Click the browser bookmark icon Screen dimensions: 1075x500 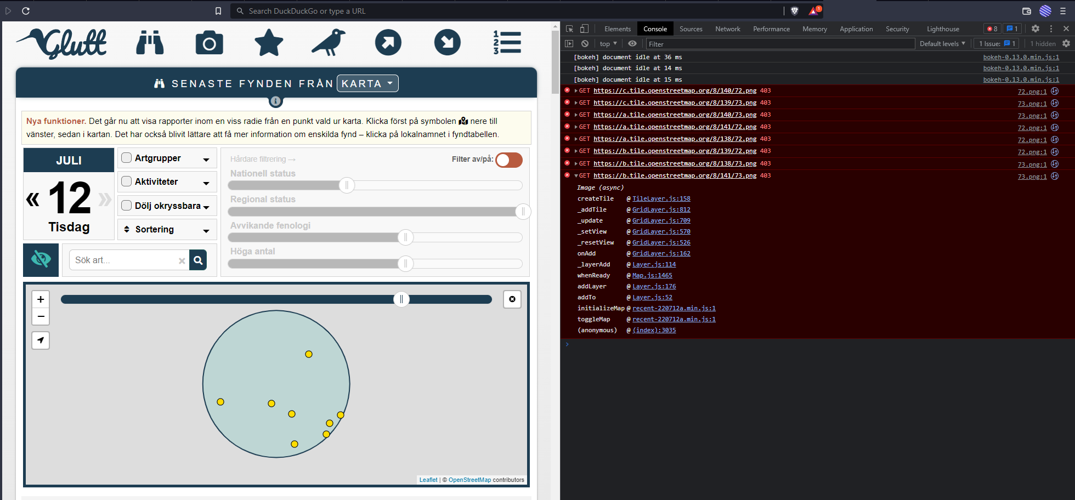coord(218,11)
